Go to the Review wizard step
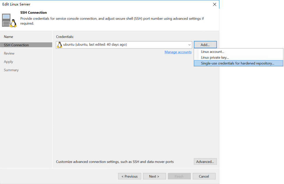This screenshot has height=184, width=284. point(9,53)
